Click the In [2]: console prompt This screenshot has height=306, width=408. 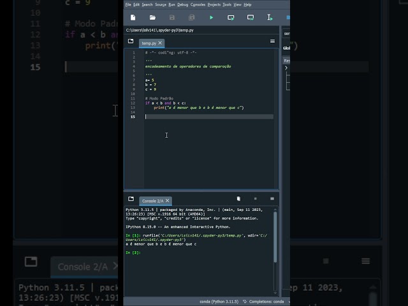(x=133, y=252)
